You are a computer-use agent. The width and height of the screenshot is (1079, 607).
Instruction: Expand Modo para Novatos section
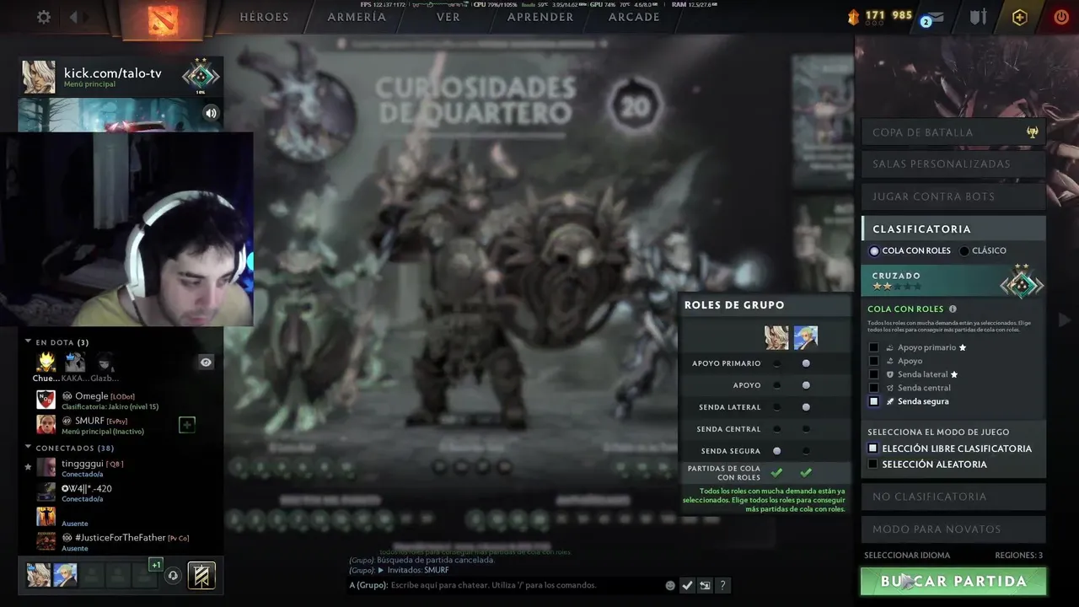(x=953, y=529)
